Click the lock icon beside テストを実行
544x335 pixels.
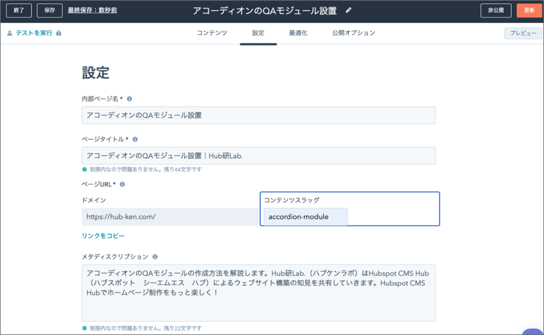point(59,33)
